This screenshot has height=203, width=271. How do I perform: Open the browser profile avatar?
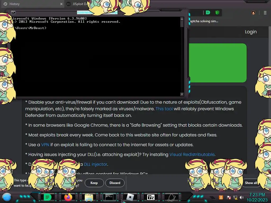tap(253, 13)
